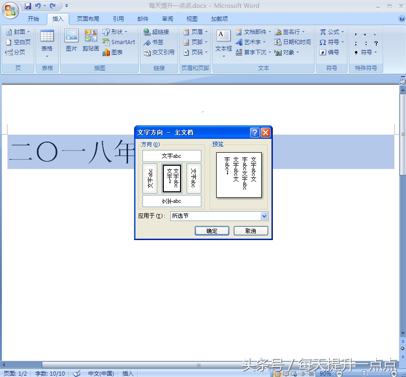
Task: Zoom out with the minus button
Action: coord(339,373)
